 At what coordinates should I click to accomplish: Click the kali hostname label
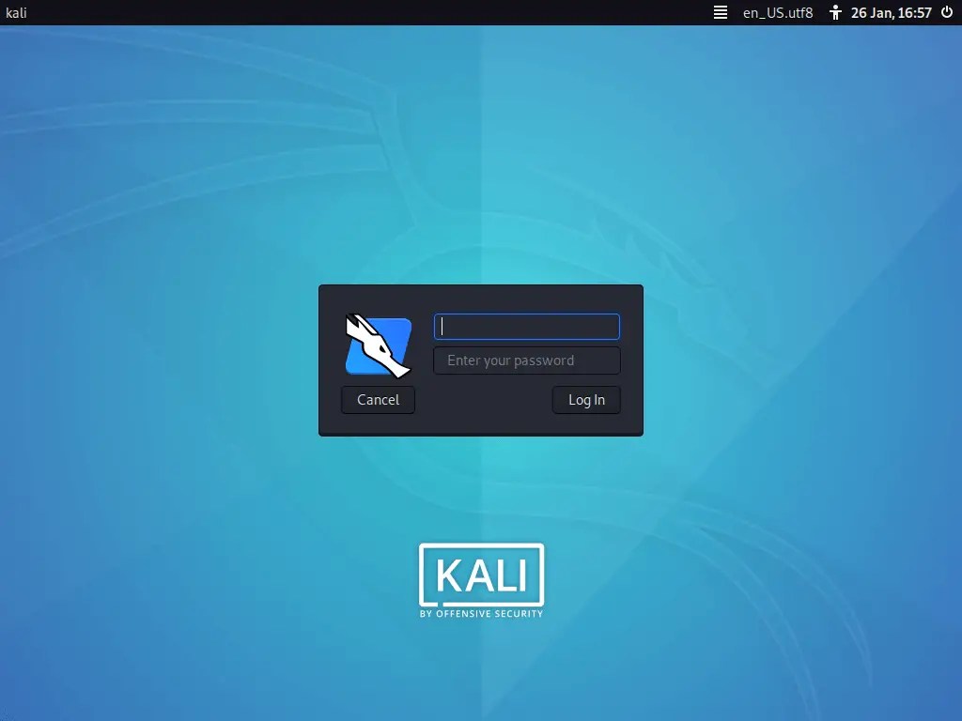(15, 12)
